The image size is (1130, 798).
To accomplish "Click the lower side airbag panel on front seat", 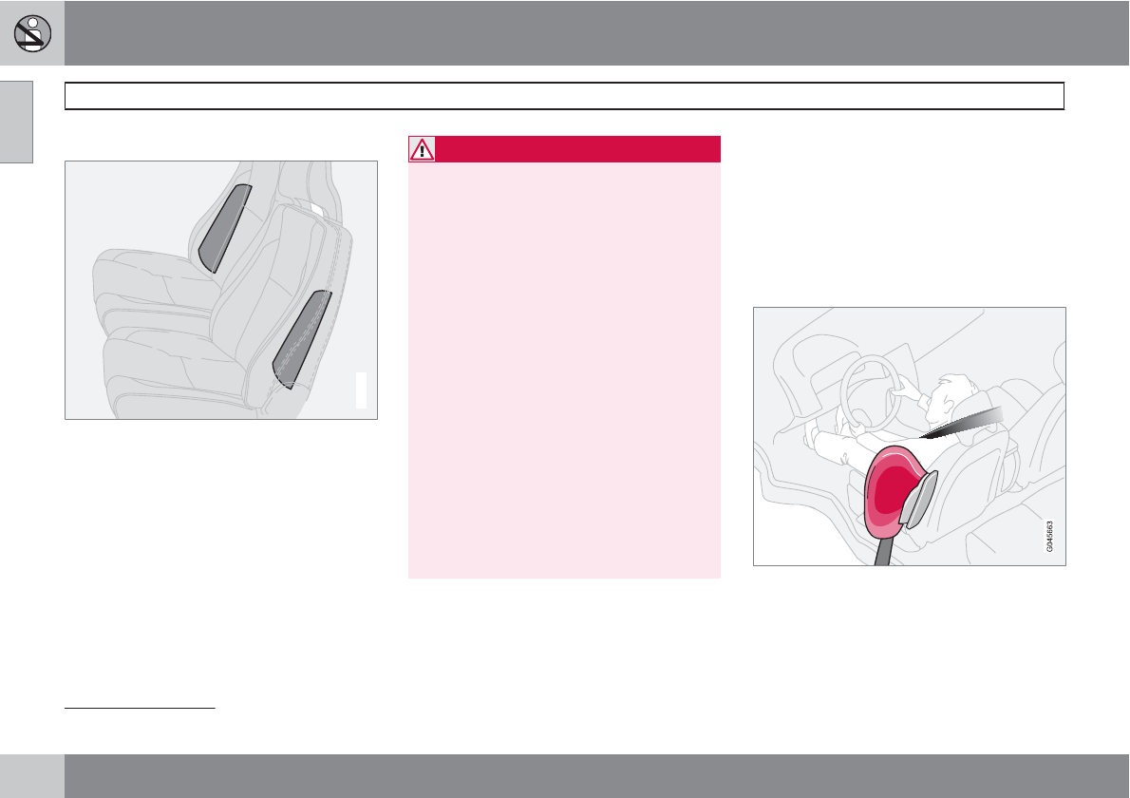I will pyautogui.click(x=302, y=339).
